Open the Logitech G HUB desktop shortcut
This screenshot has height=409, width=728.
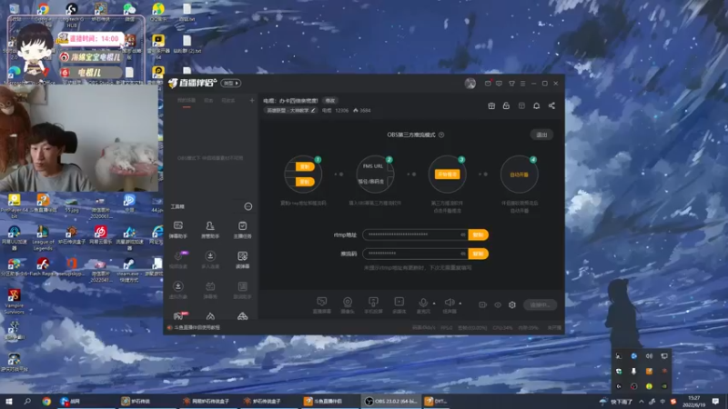[72, 14]
